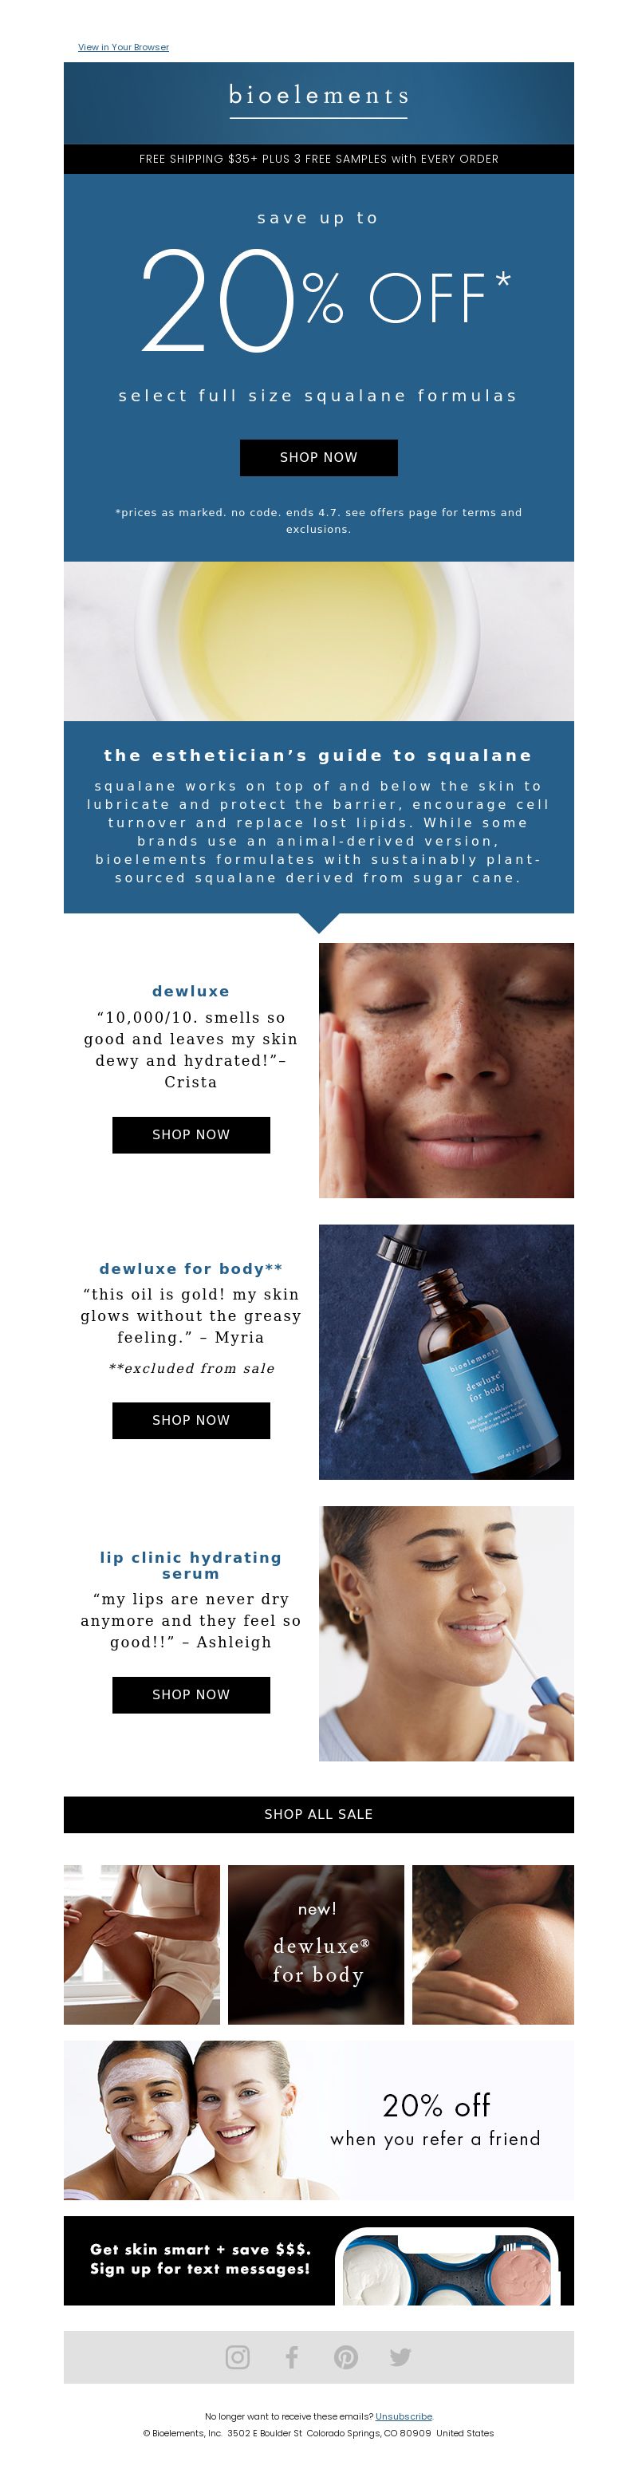638x2481 pixels.
Task: Open the Twitter icon in footer
Action: click(400, 2357)
